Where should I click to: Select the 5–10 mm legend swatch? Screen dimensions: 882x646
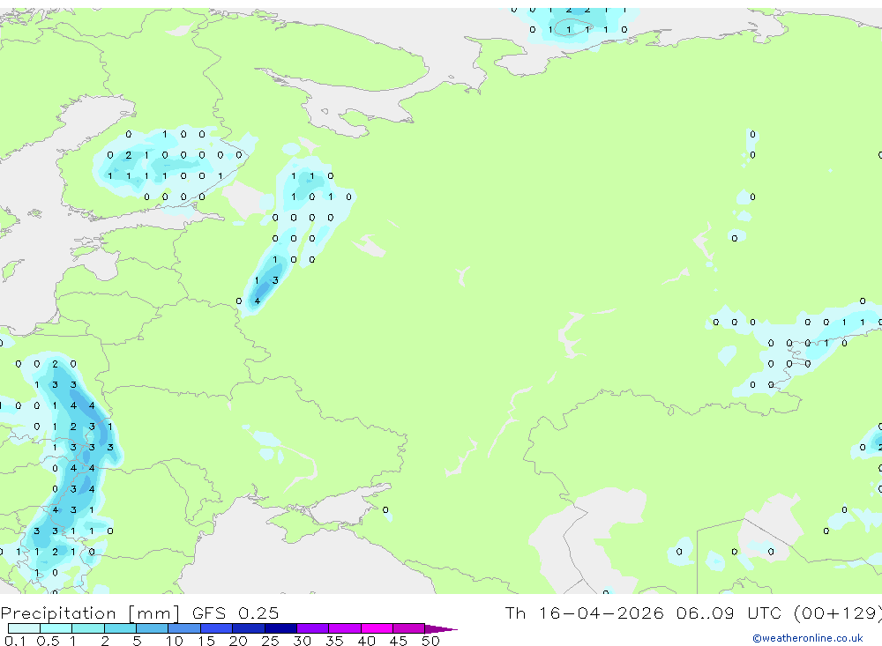153,628
